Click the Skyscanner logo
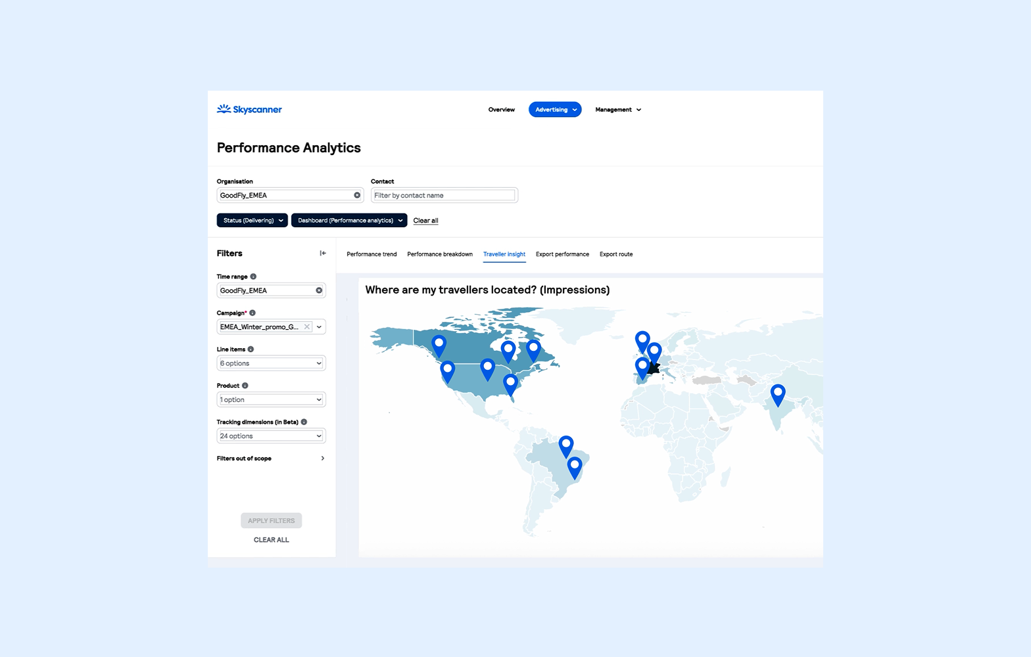Viewport: 1031px width, 657px height. 249,110
